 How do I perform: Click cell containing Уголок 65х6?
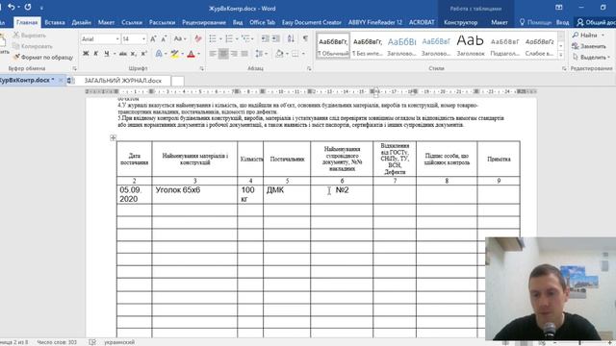(x=194, y=194)
